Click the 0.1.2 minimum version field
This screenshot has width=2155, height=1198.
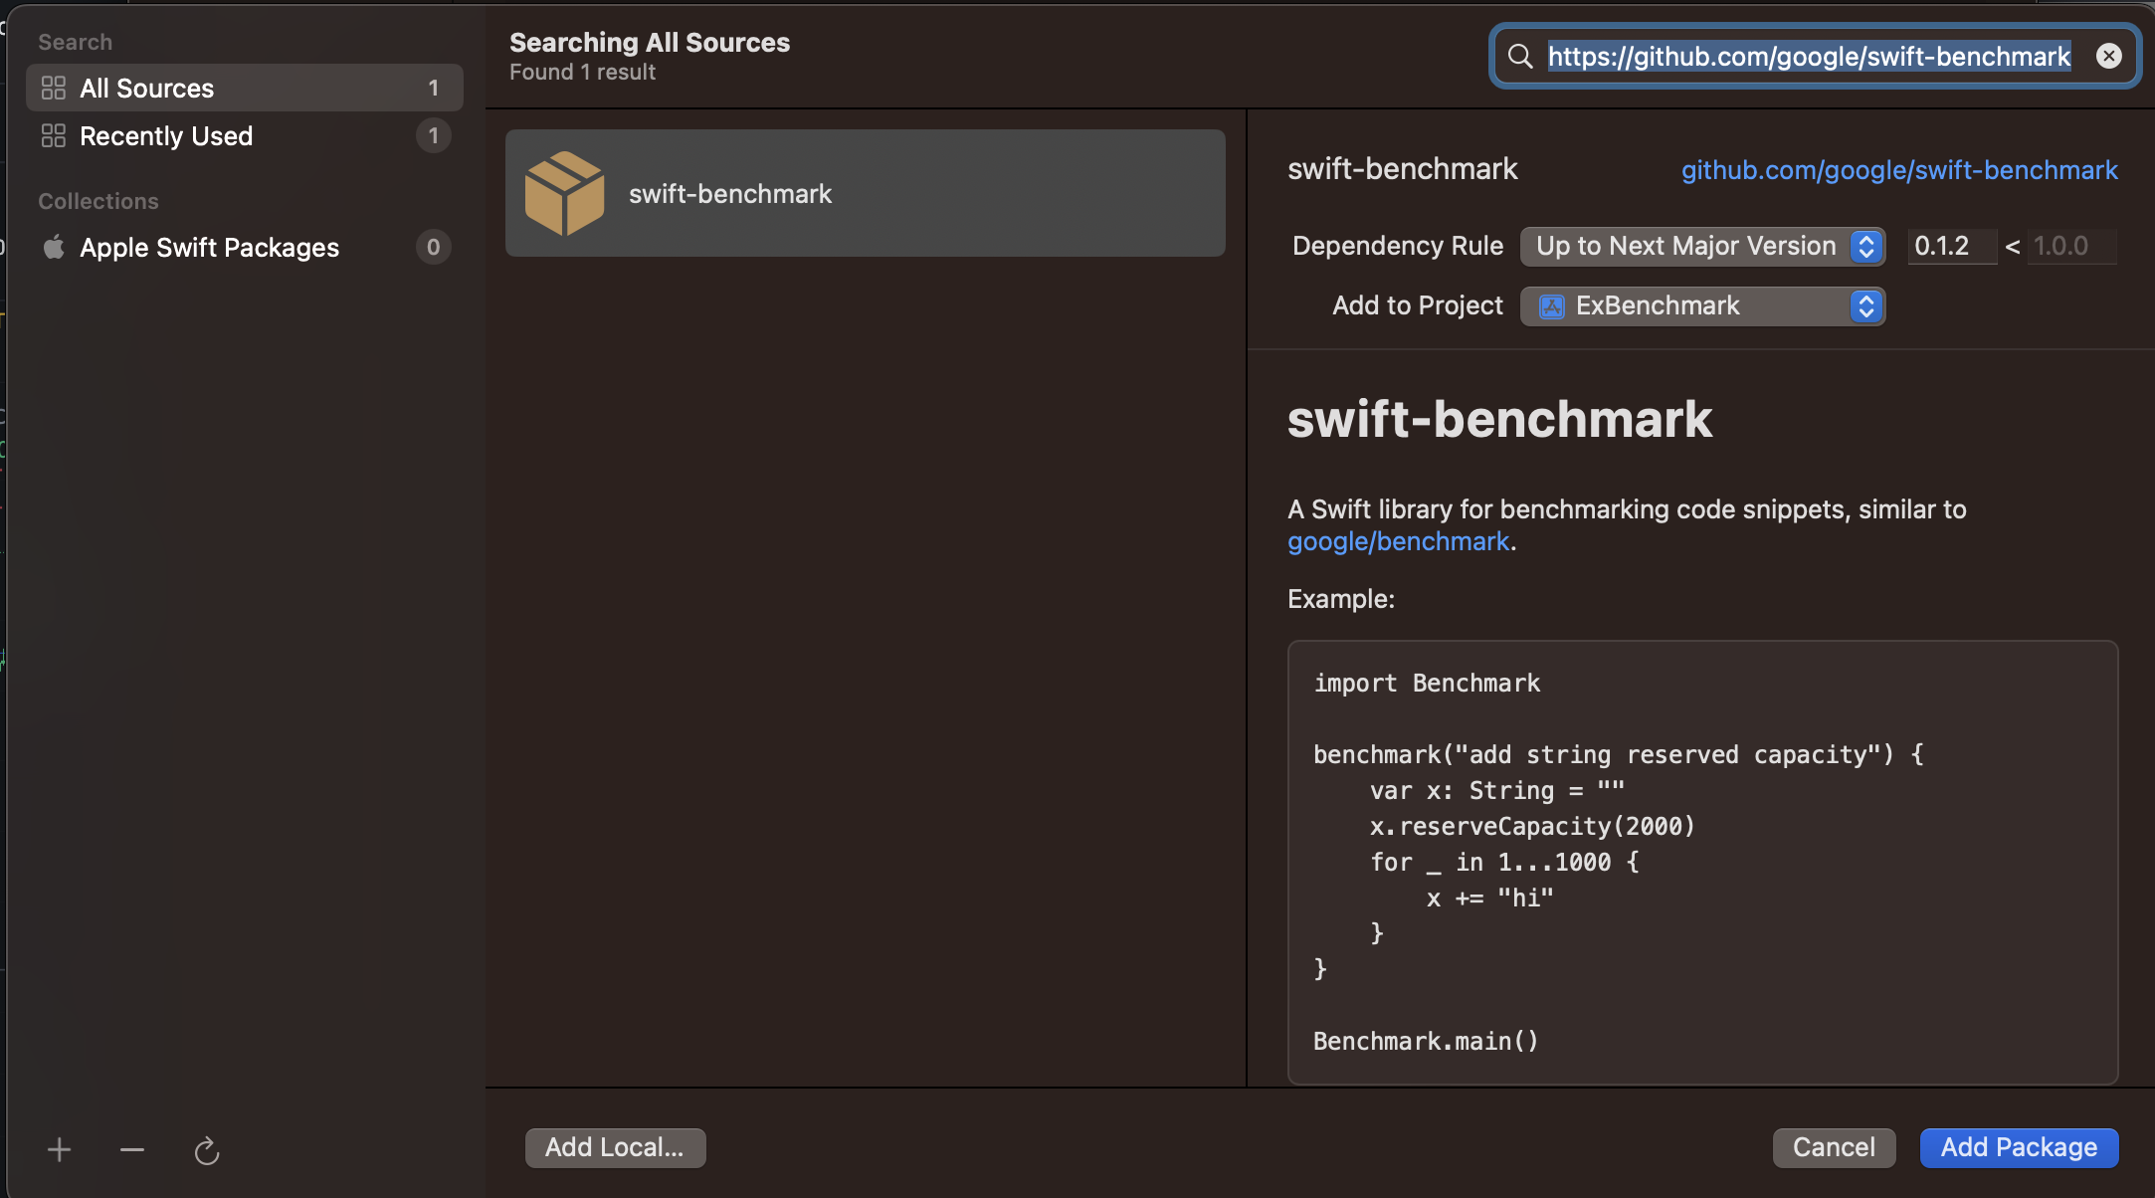click(x=1950, y=246)
